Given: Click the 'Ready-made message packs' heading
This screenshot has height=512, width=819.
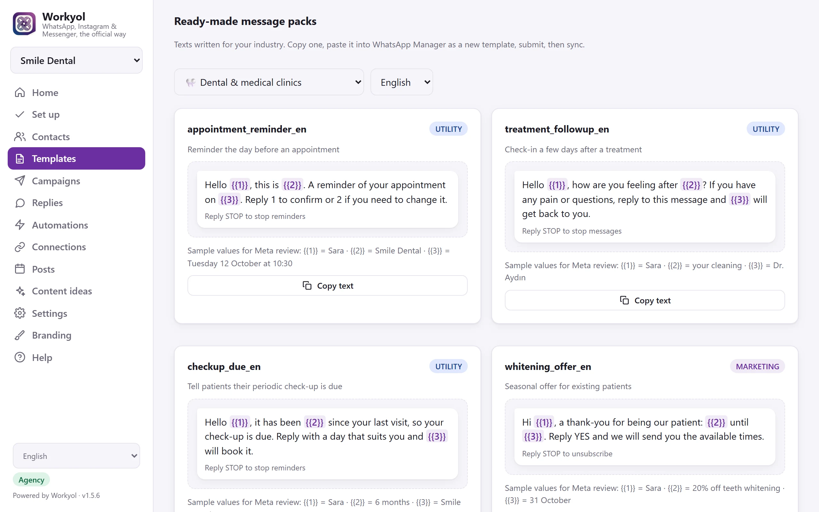Looking at the screenshot, I should point(245,21).
